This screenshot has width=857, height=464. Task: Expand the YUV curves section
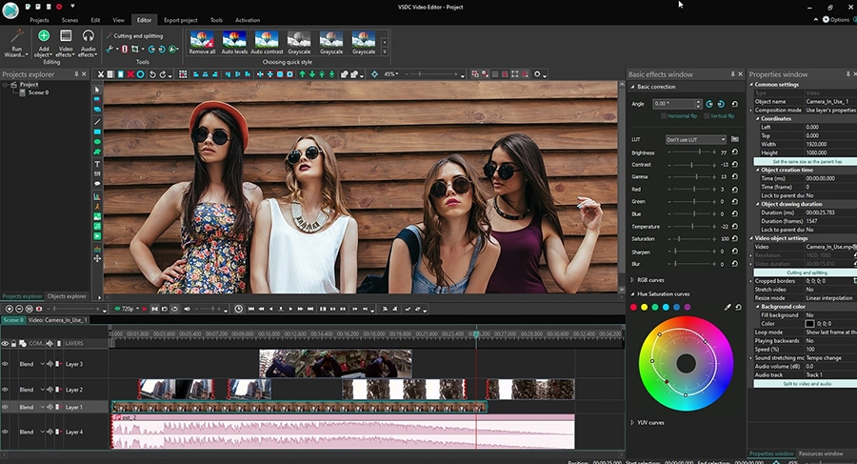pyautogui.click(x=634, y=422)
